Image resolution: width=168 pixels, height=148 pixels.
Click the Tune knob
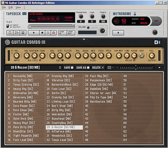pyautogui.click(x=92, y=17)
